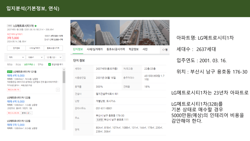The image size is (250, 141).
Task: Click the 051-611-8901 office phone number
Action: tap(104, 108)
